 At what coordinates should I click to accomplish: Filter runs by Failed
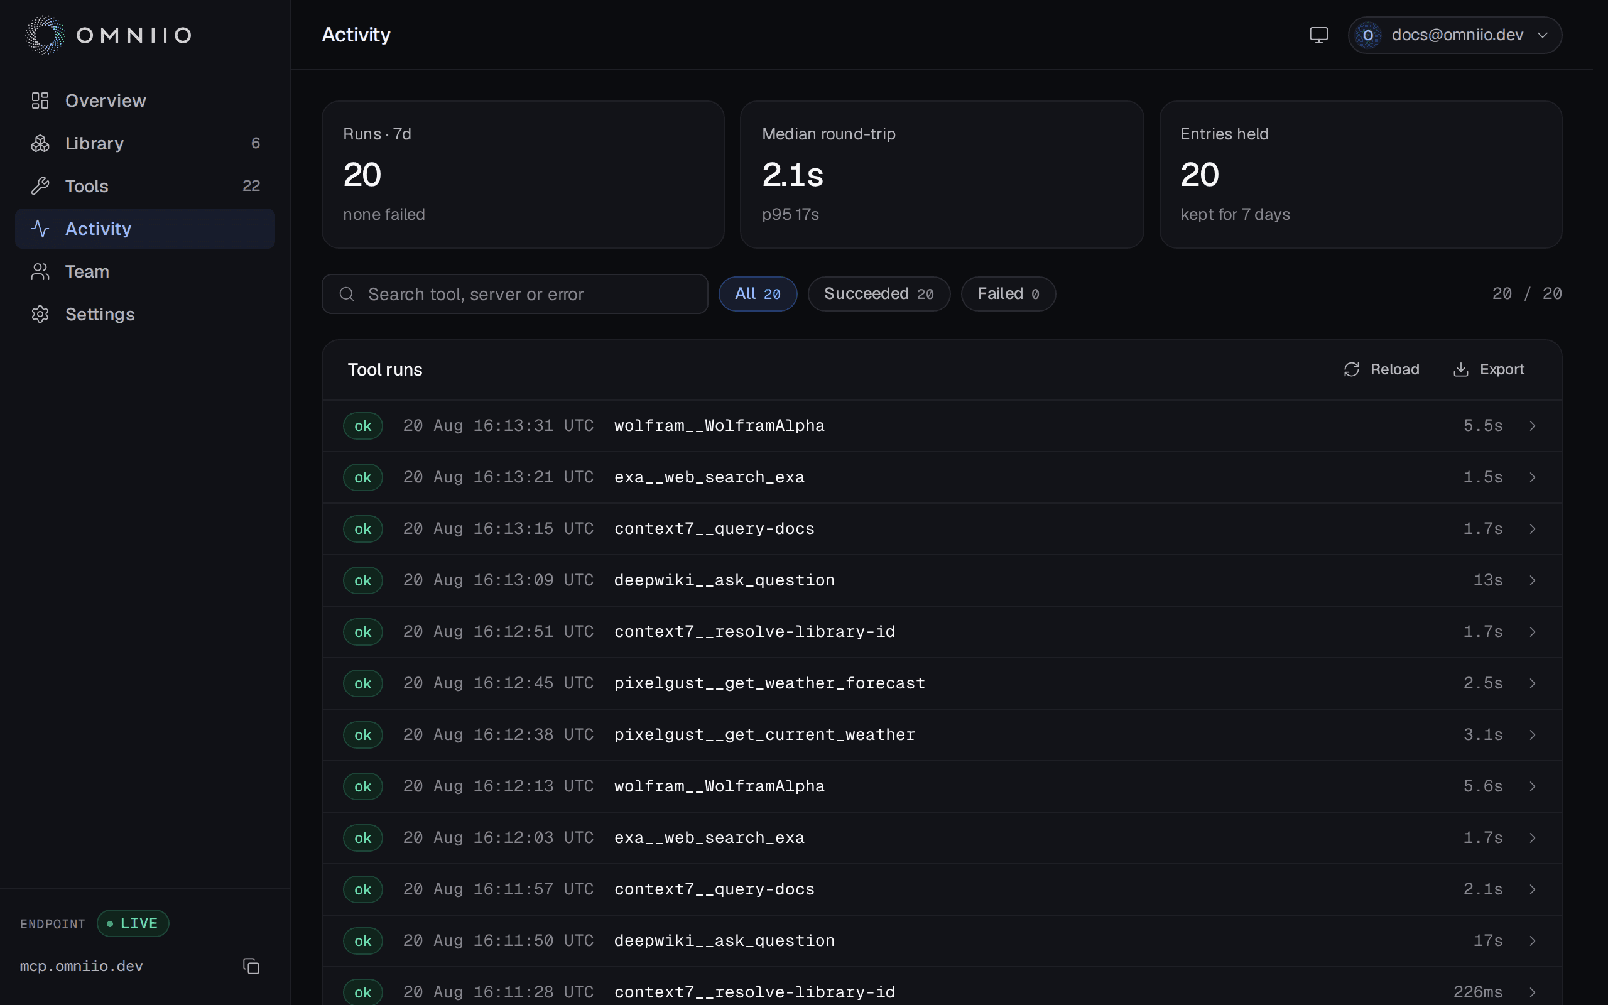click(1008, 294)
